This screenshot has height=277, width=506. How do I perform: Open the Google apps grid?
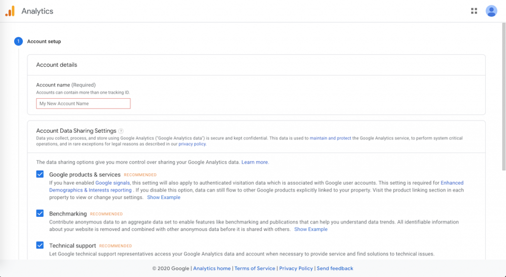pyautogui.click(x=474, y=11)
